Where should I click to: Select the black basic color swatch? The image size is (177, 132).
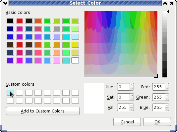pyautogui.click(x=10, y=21)
